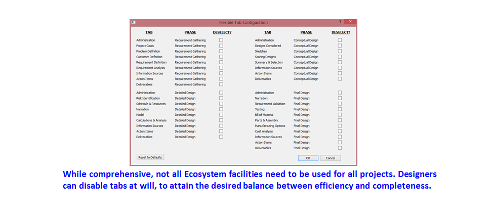Click the window icon in title bar
Screen dimensions: 491x220
pos(134,22)
